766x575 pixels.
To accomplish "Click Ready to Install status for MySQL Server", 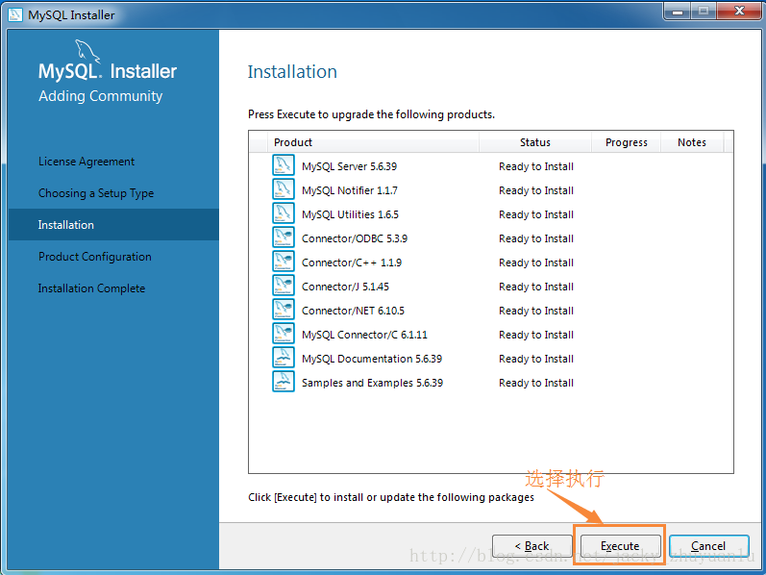I will pyautogui.click(x=536, y=166).
